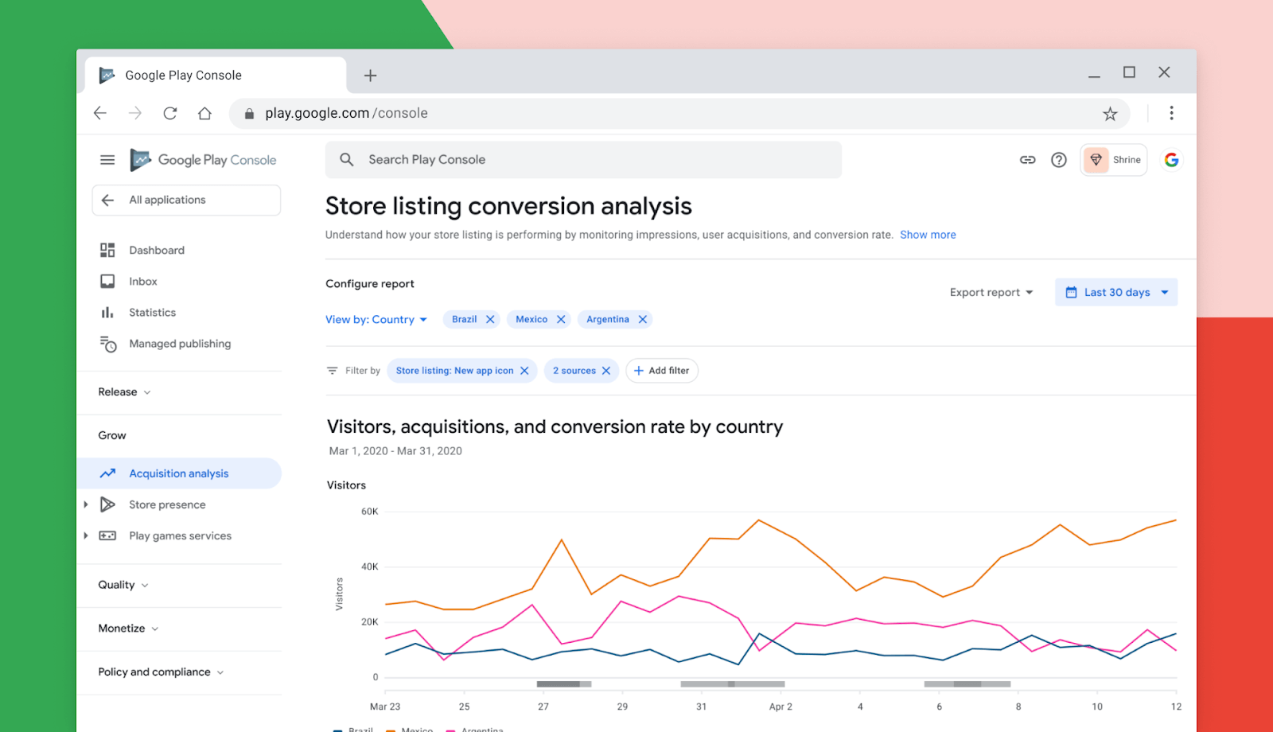Open the Shrine account menu
The width and height of the screenshot is (1273, 732).
pyautogui.click(x=1113, y=159)
